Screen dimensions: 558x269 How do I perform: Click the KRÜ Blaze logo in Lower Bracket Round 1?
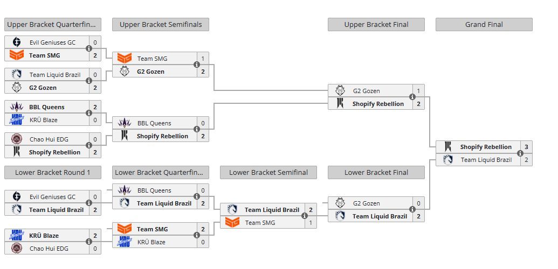pos(16,236)
